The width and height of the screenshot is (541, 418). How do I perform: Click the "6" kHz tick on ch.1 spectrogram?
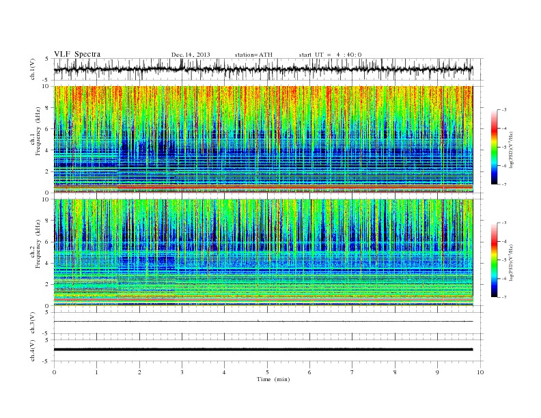tap(47, 129)
